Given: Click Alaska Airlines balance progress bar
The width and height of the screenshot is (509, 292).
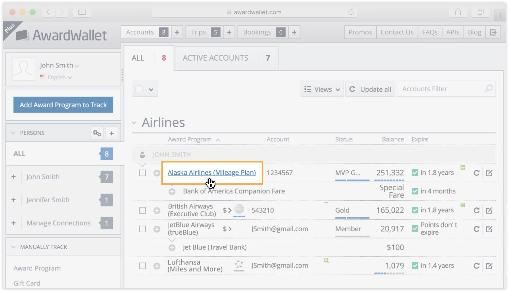Looking at the screenshot, I should click(x=389, y=180).
